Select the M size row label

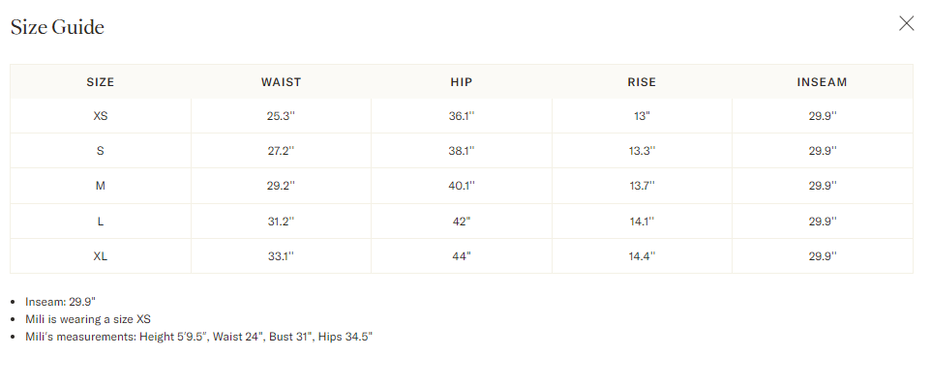pos(101,186)
